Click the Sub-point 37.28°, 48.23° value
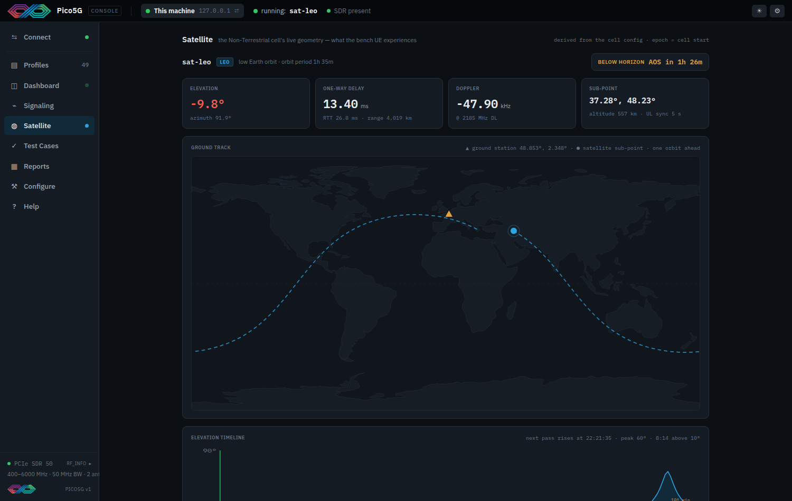The height and width of the screenshot is (501, 792). (x=622, y=101)
